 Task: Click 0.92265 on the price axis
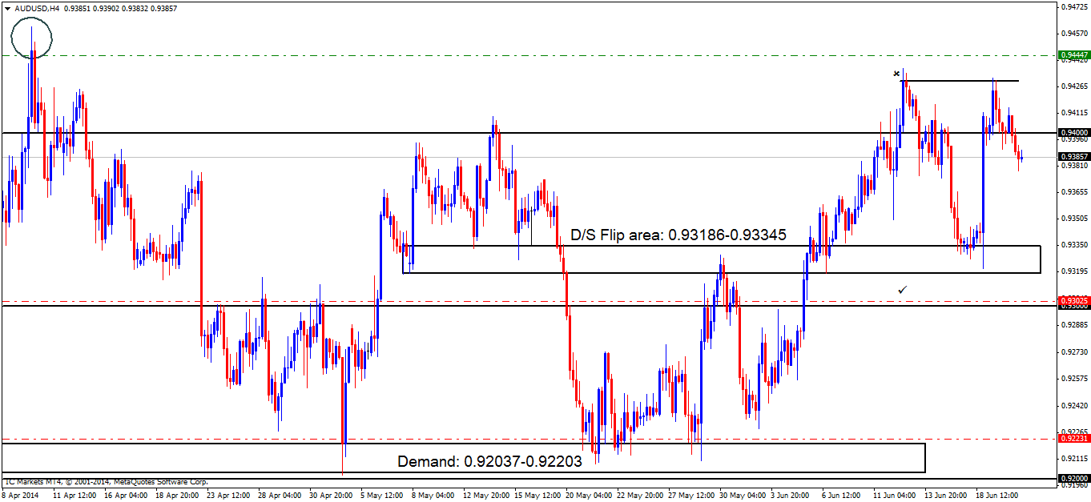point(1073,432)
